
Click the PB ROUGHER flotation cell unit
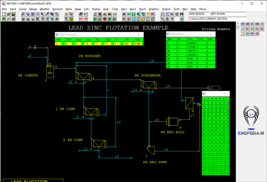[83, 76]
